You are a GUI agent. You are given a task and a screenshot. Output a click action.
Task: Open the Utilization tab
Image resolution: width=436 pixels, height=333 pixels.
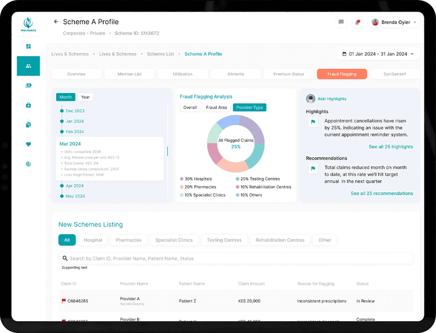click(x=183, y=74)
